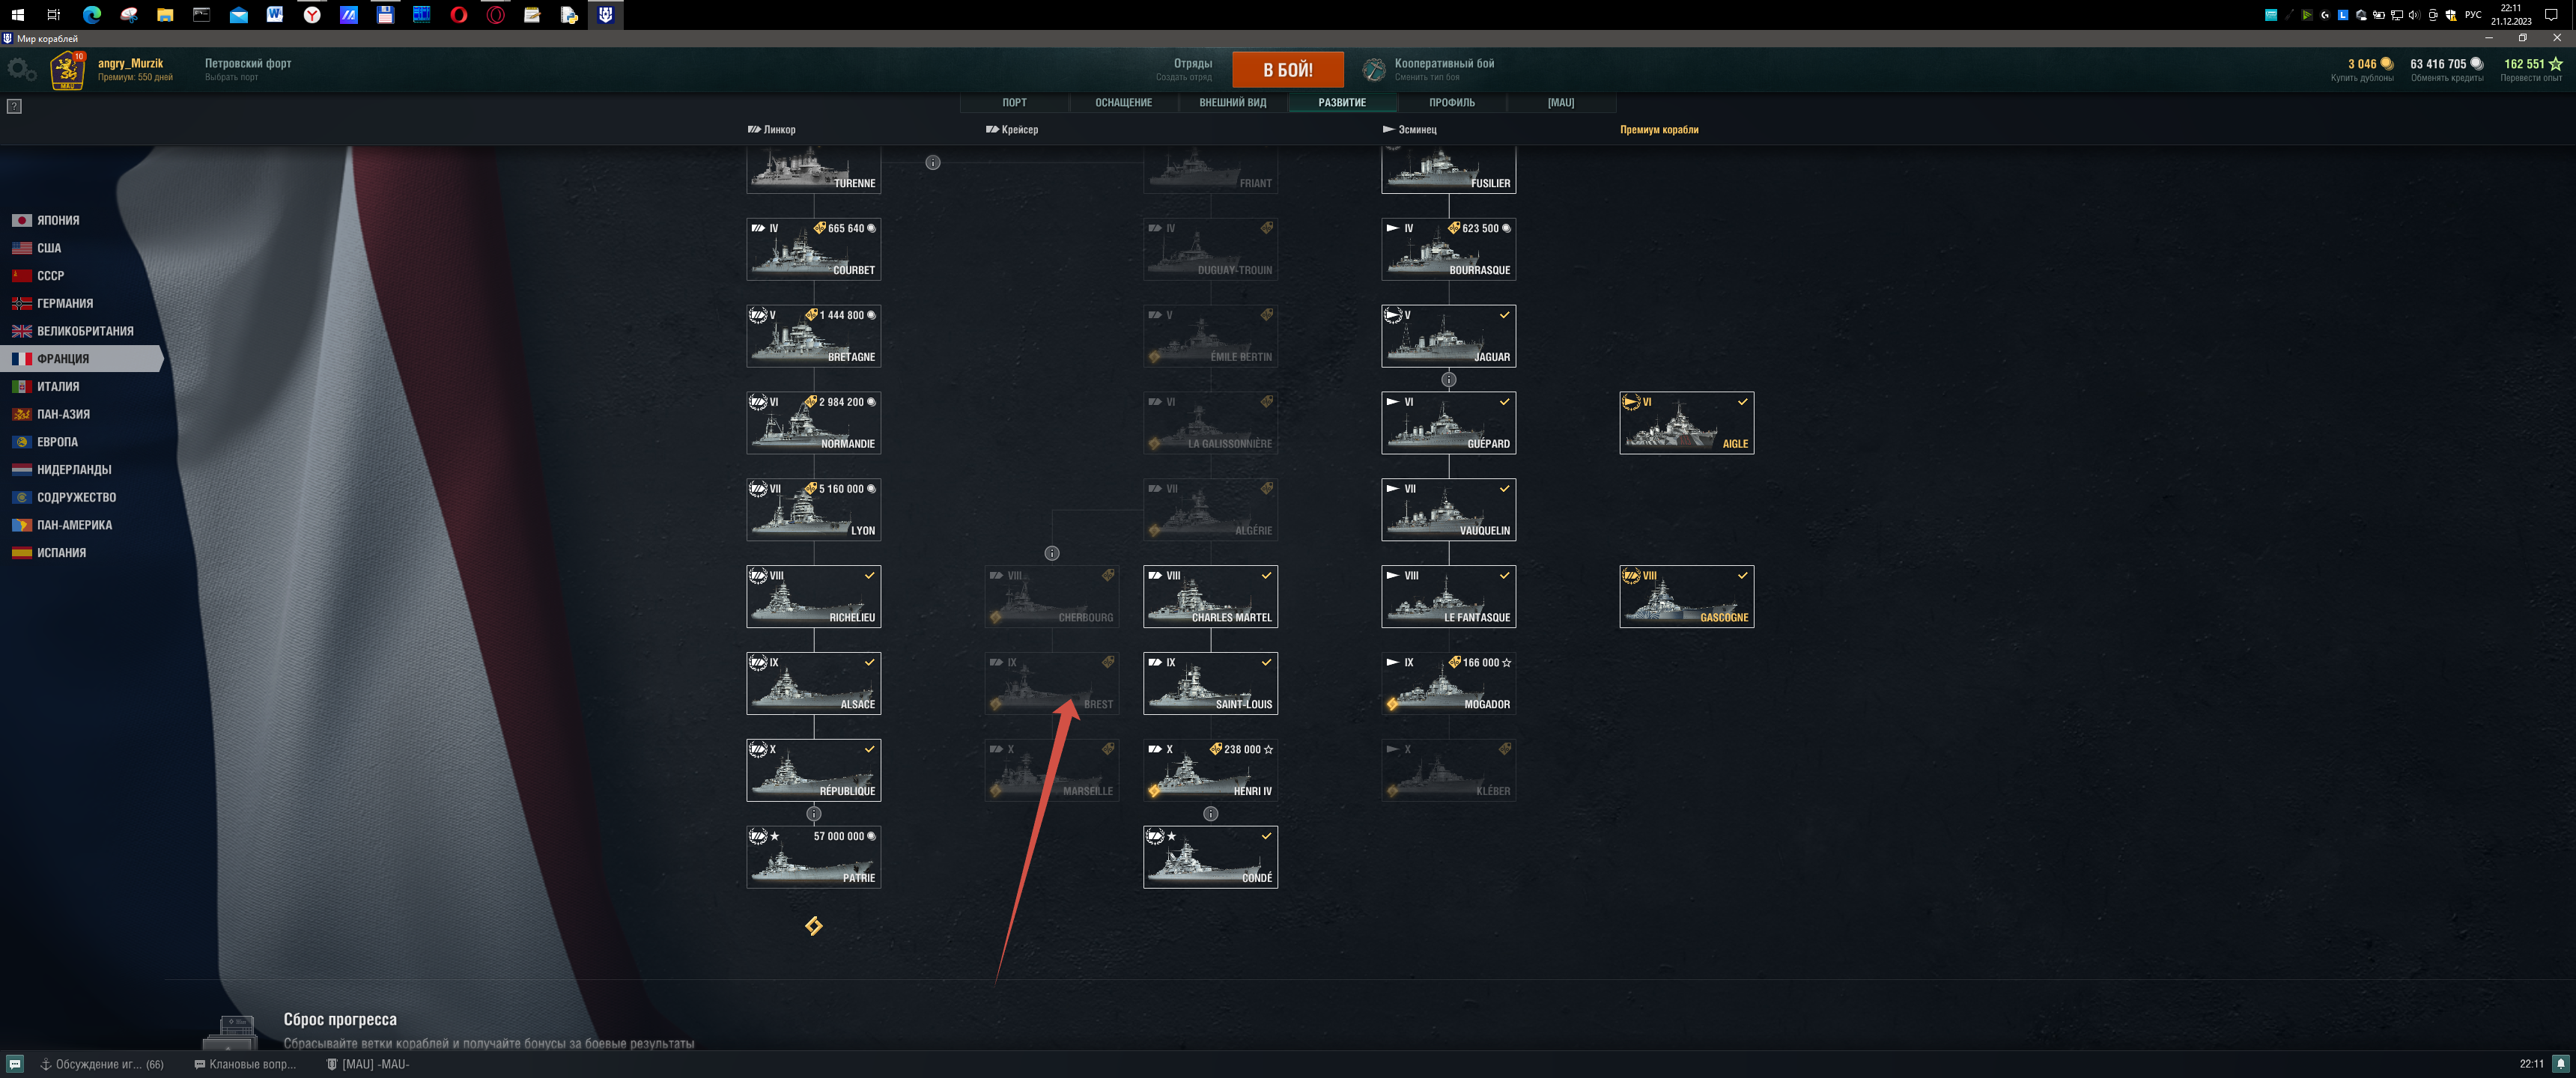Viewport: 2576px width, 1078px height.
Task: Click Петровский форт port selector
Action: [x=248, y=69]
